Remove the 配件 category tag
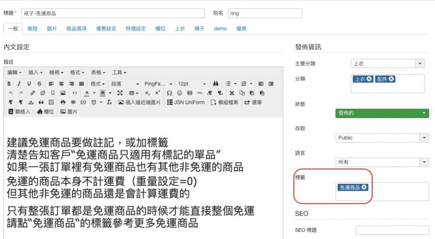 [x=391, y=79]
